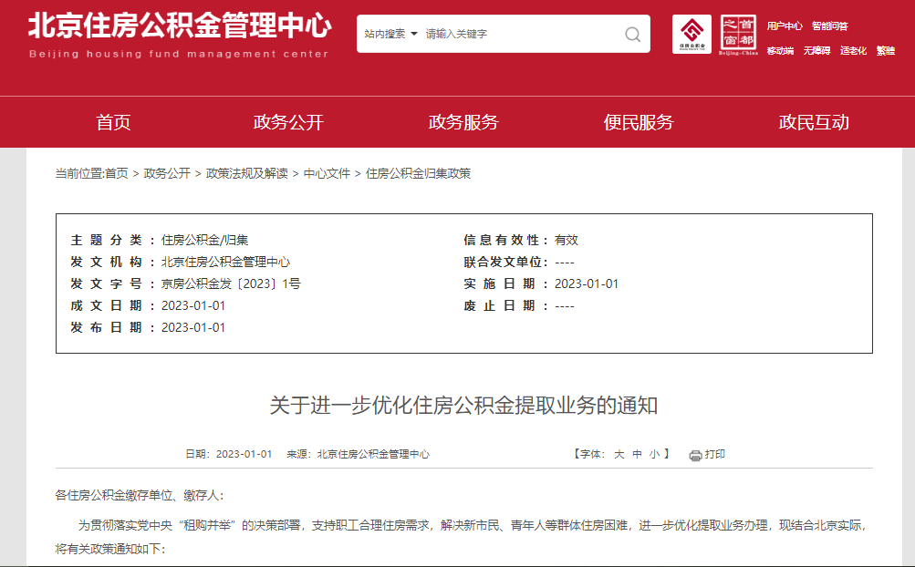This screenshot has width=915, height=567.
Task: Open the 便民服务 navigation tab
Action: point(639,122)
